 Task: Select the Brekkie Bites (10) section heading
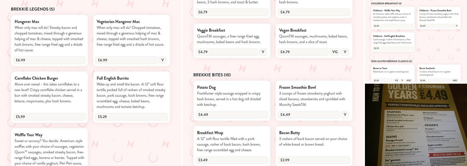pos(212,75)
